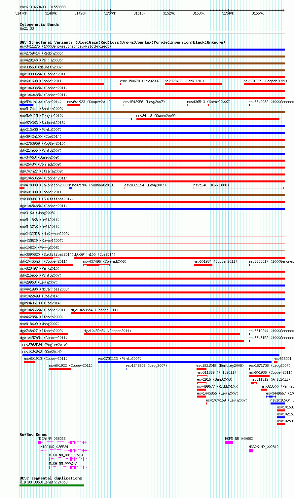Image resolution: width=294 pixels, height=498 pixels.
Task: Open the nsv441990 (McCarroll2008) label
Action: (45, 289)
